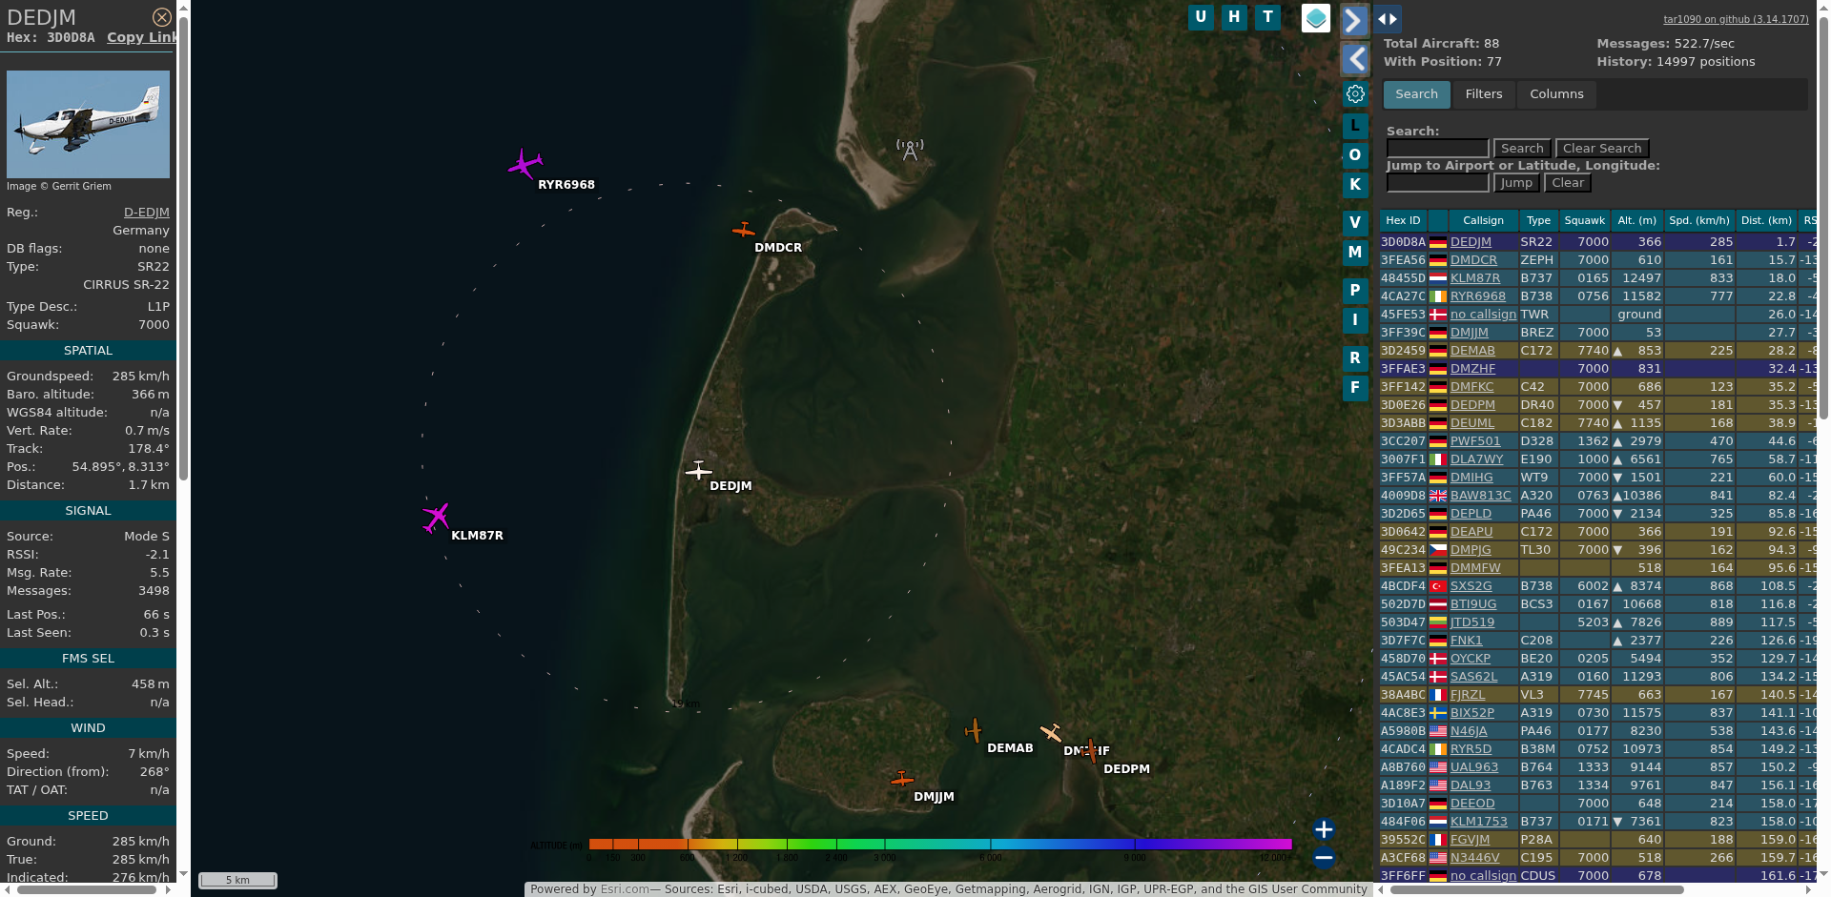Click the altitude color legend bar
Image resolution: width=1831 pixels, height=897 pixels.
939,844
